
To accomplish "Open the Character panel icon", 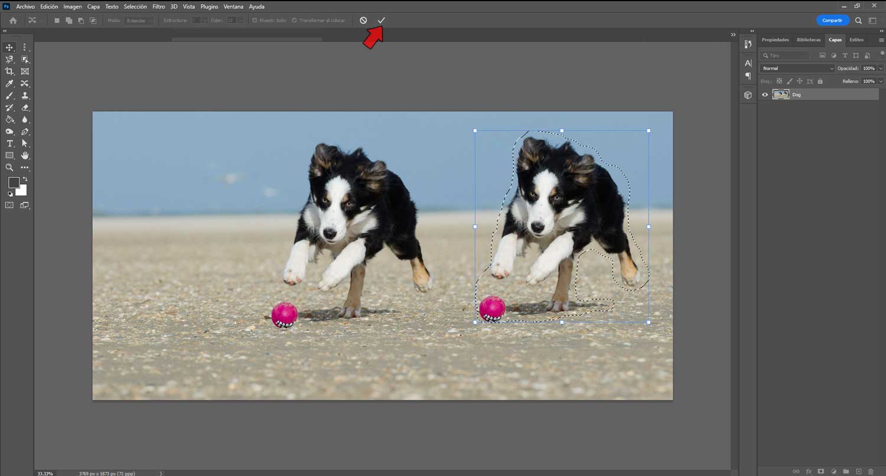I will tap(748, 63).
